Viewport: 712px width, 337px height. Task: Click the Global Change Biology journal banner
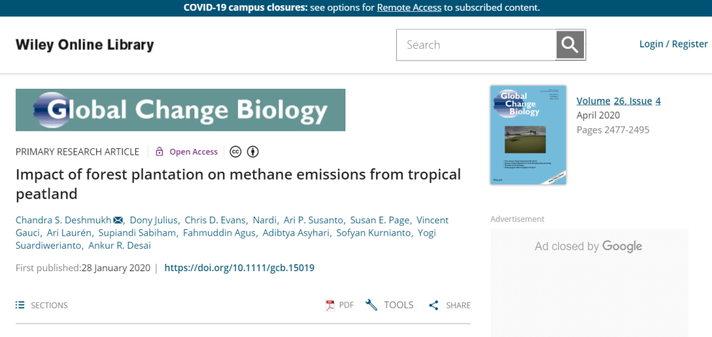(x=180, y=110)
